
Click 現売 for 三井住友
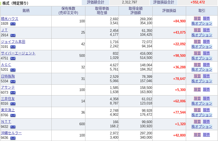206,98
